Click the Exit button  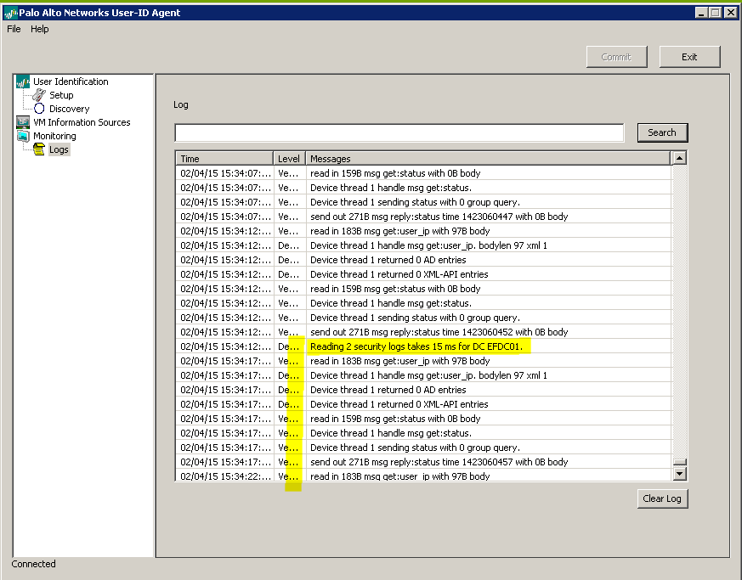click(689, 57)
